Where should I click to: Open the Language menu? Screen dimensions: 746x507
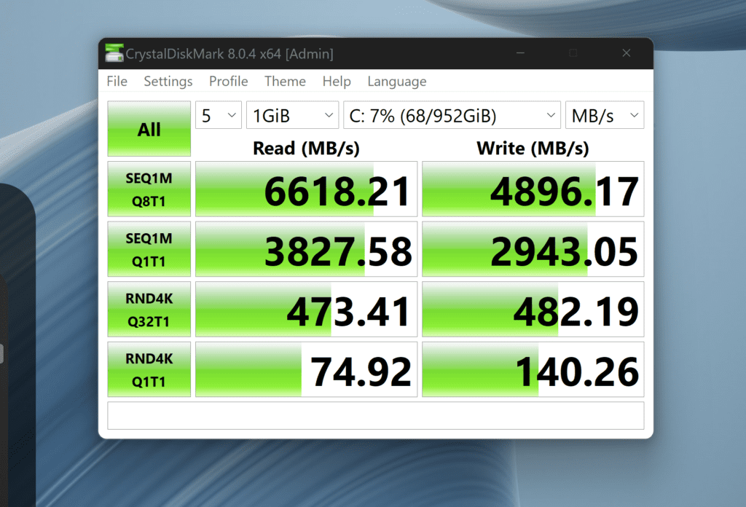397,82
